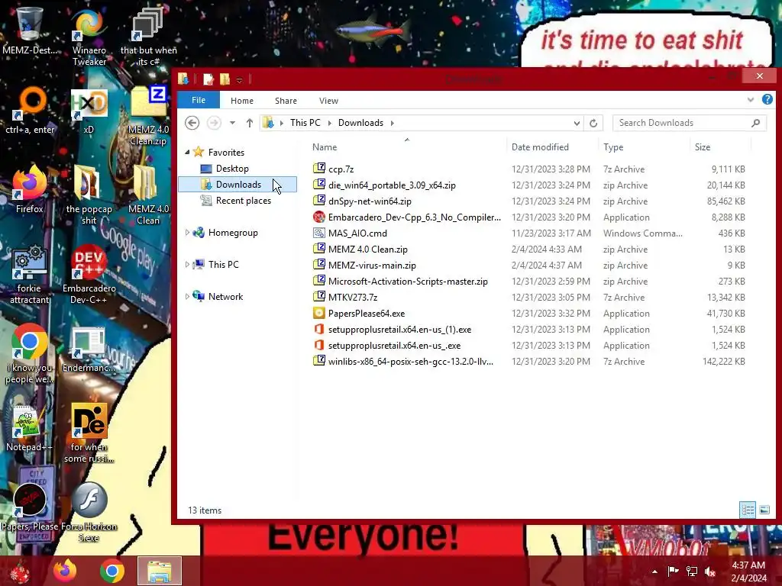This screenshot has width=782, height=586.
Task: Refresh the Downloads folder view
Action: pyautogui.click(x=593, y=123)
